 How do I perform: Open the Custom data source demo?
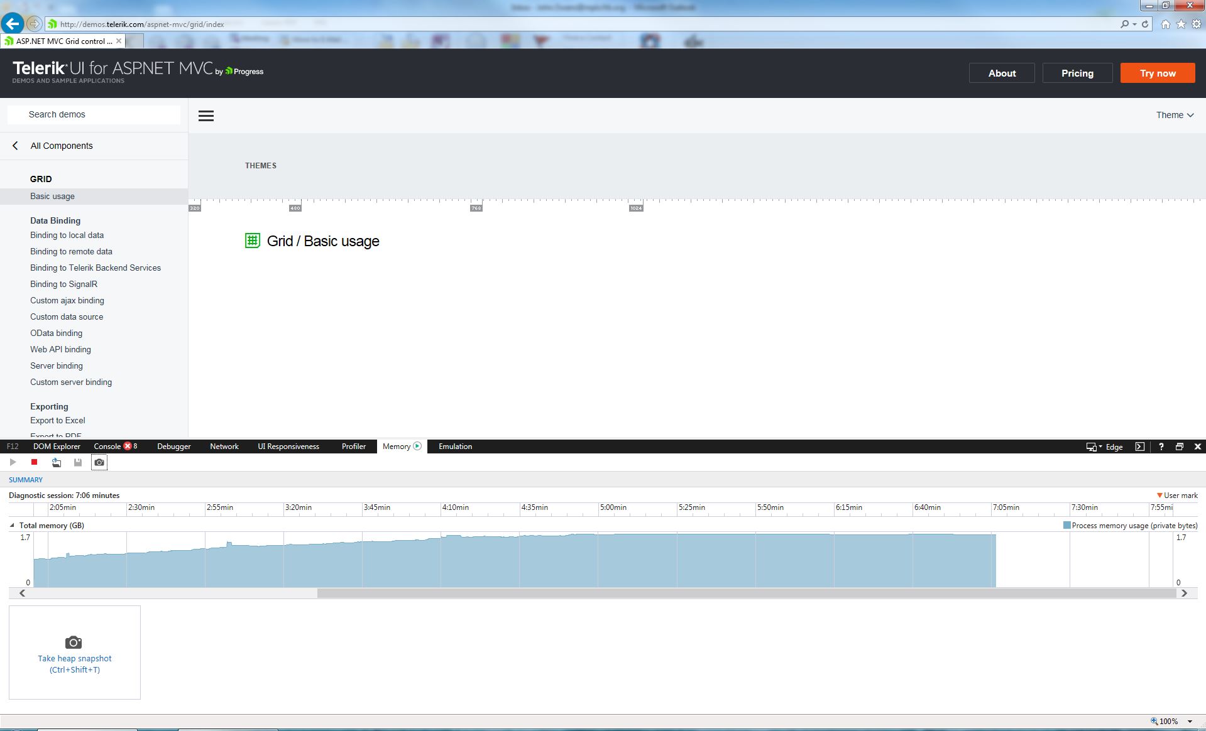67,317
